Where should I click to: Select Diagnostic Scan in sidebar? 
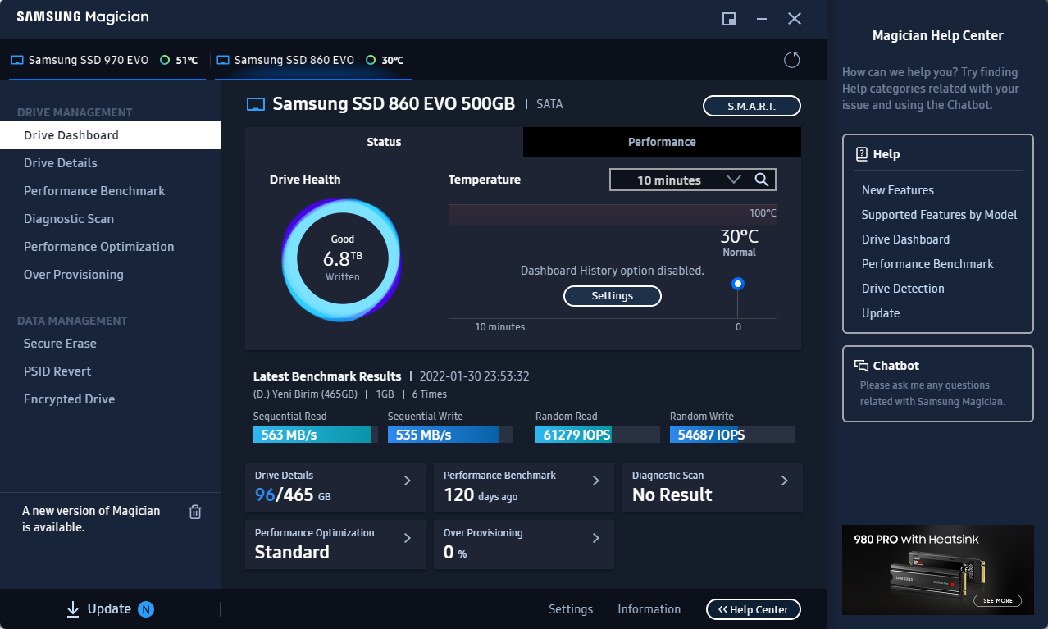click(110, 219)
